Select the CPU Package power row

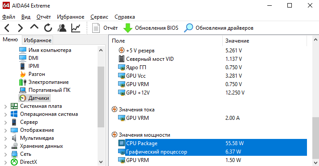(212, 143)
